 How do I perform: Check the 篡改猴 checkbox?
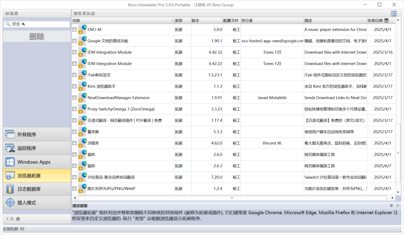(74, 131)
